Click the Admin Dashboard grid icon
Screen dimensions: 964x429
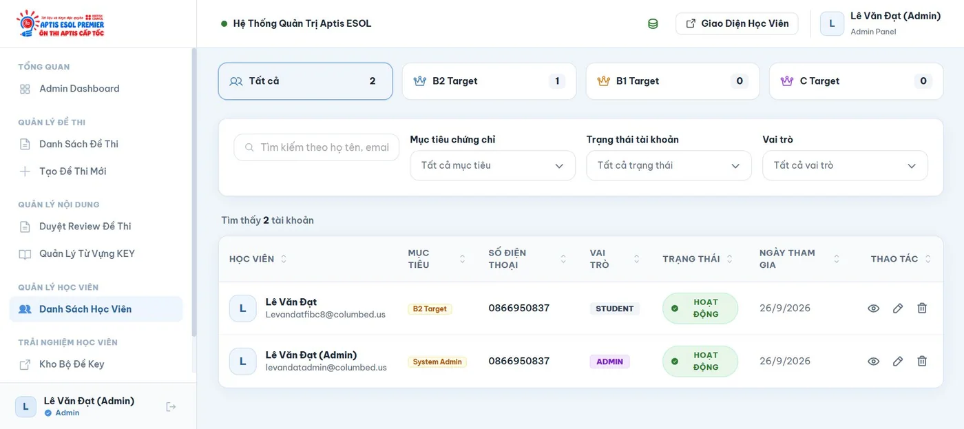(x=25, y=89)
